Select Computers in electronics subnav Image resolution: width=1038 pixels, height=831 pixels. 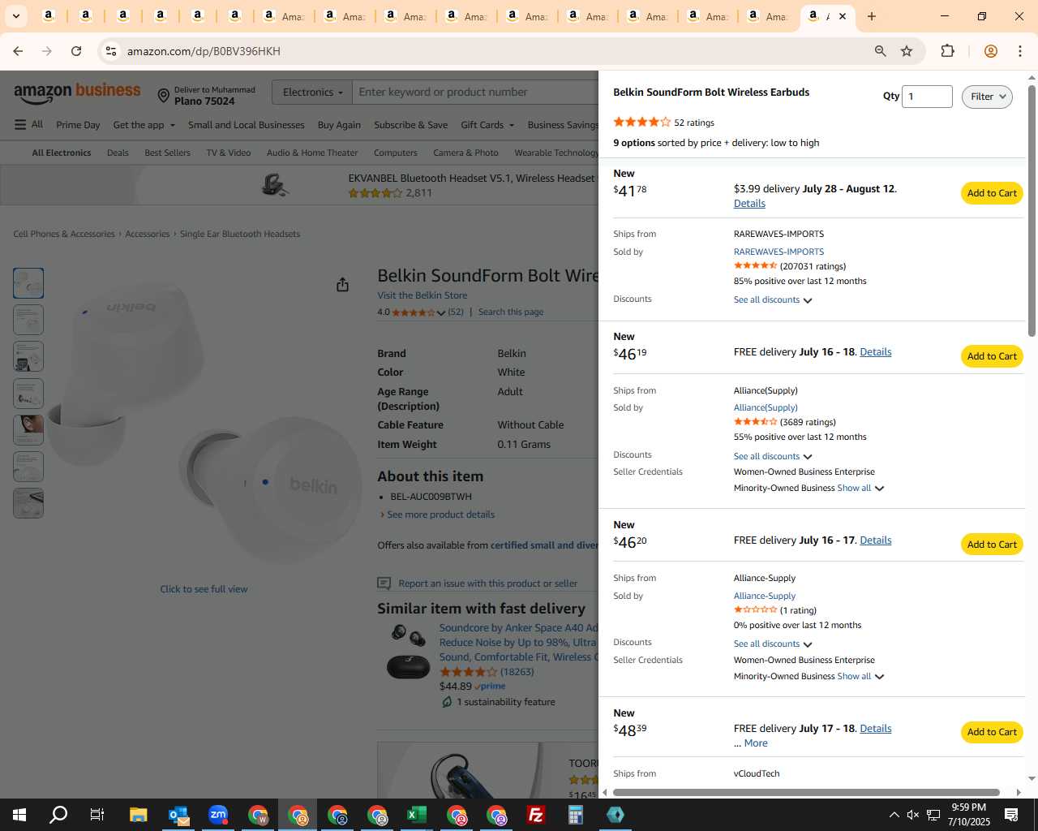point(396,153)
